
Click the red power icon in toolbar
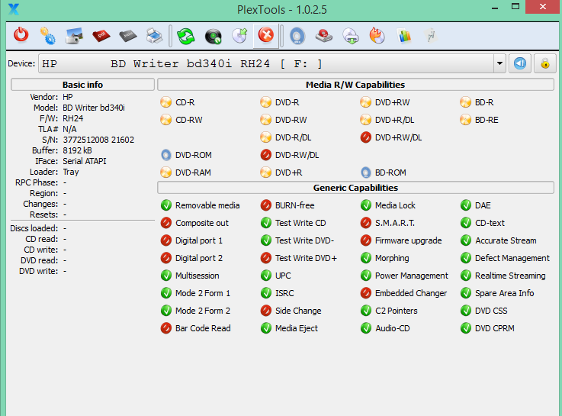coord(21,35)
